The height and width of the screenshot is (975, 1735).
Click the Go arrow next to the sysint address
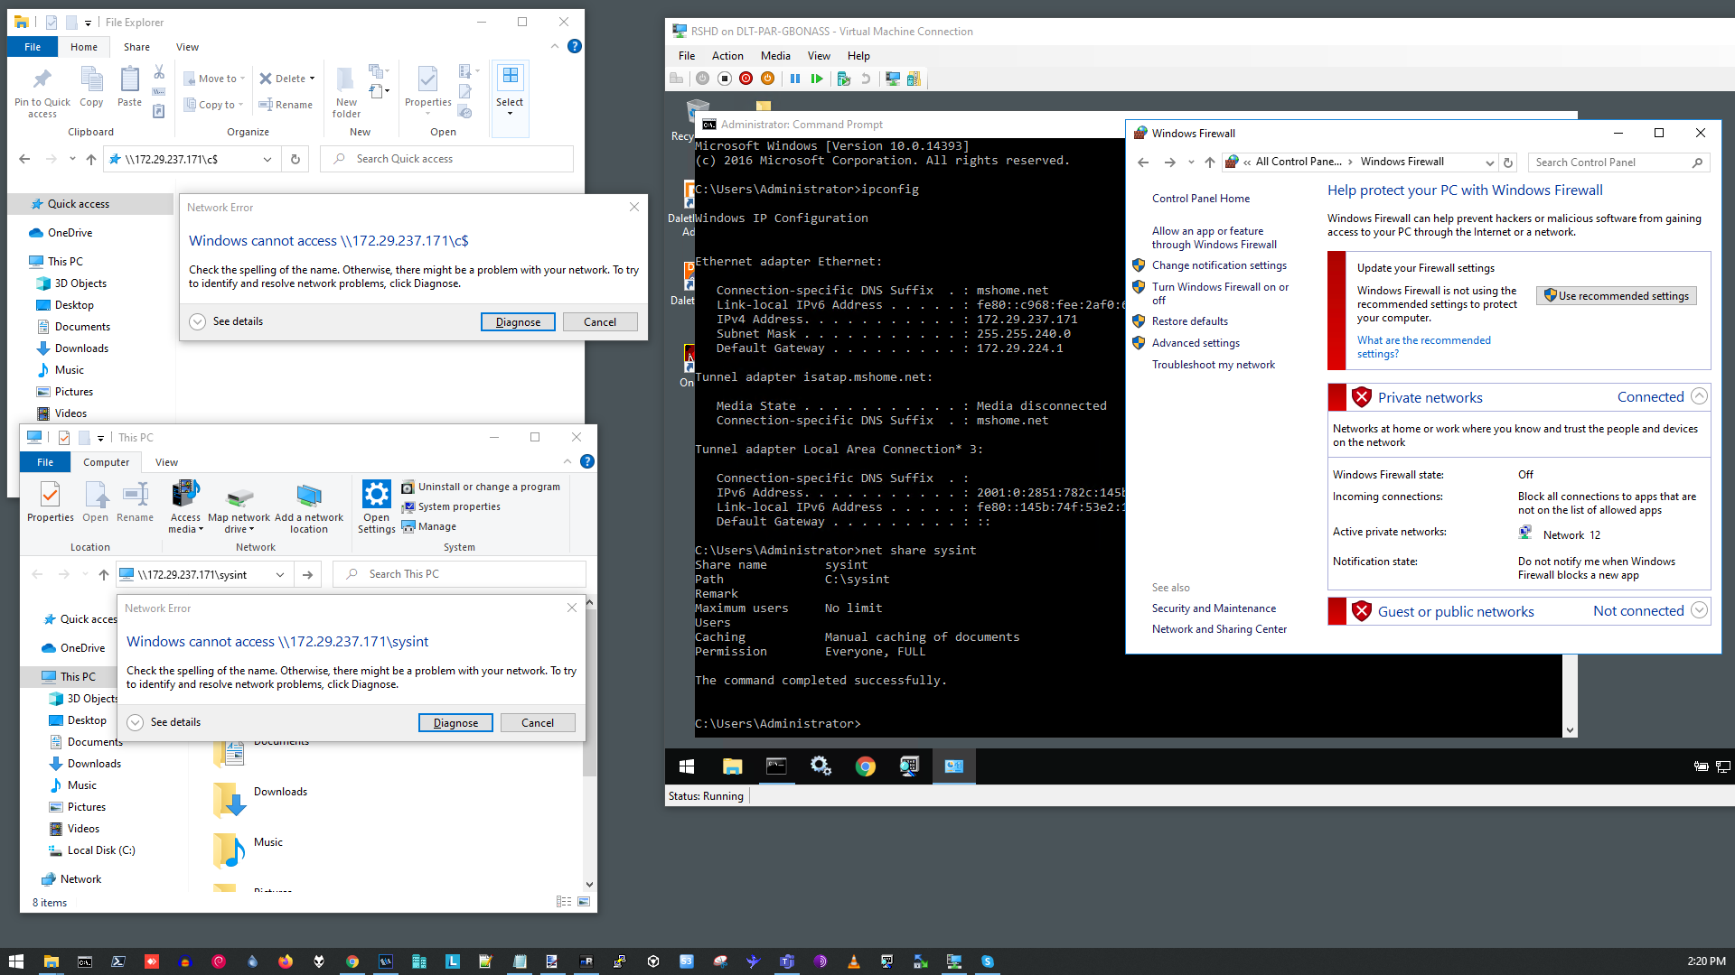click(x=308, y=574)
